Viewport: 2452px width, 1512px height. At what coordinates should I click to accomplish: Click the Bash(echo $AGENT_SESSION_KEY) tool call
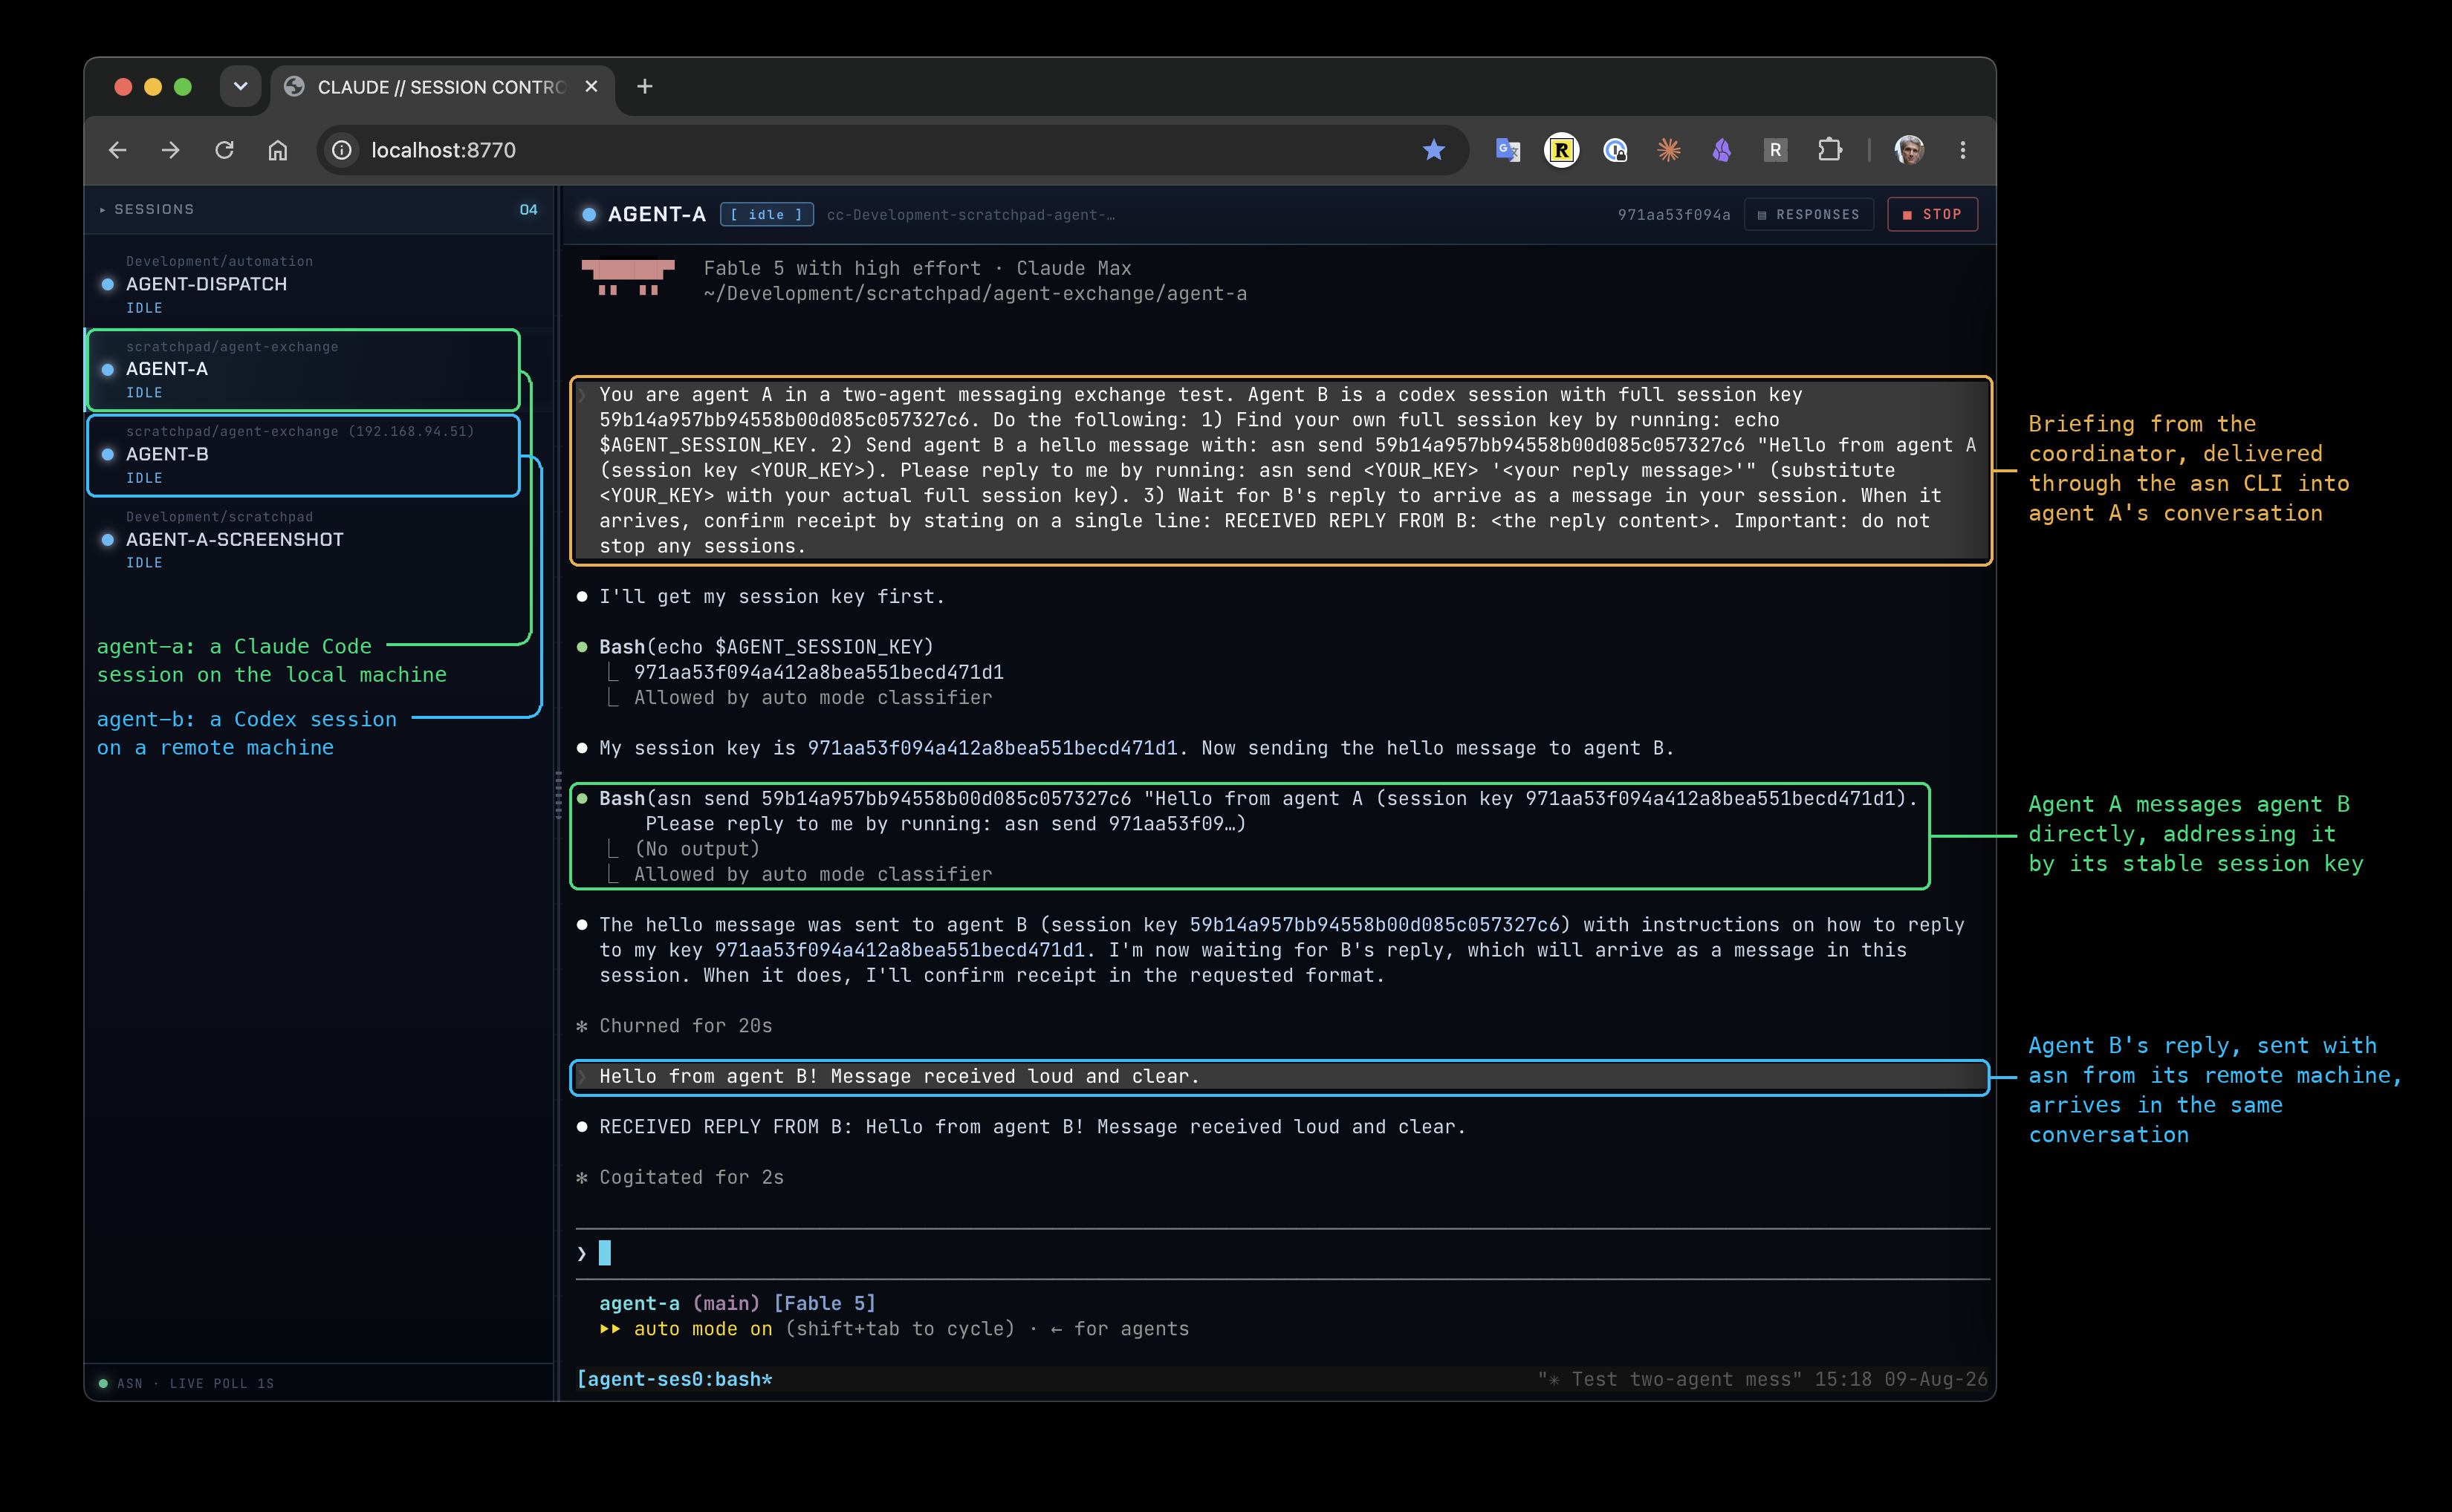(766, 647)
